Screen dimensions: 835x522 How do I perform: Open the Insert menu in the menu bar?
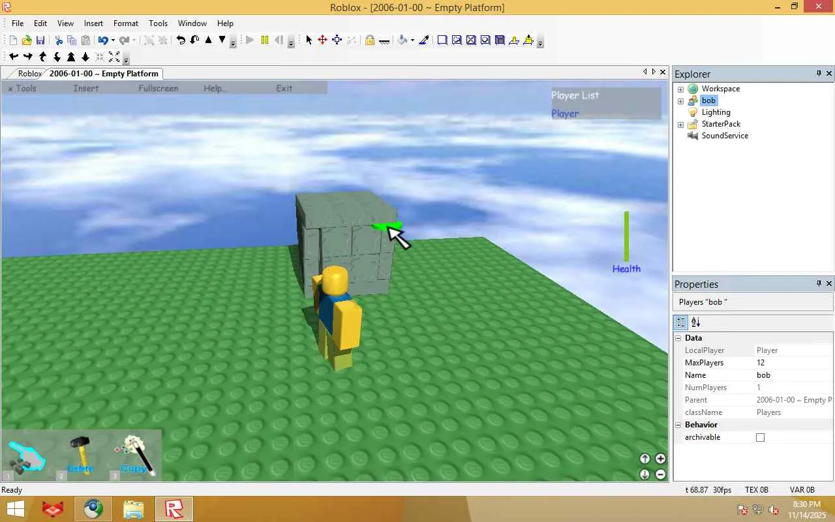[x=93, y=23]
